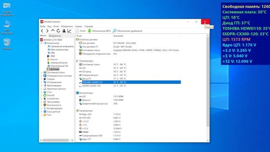Select the DIMM voltage row
Viewport: 270px width, 152px height.
click(130, 132)
